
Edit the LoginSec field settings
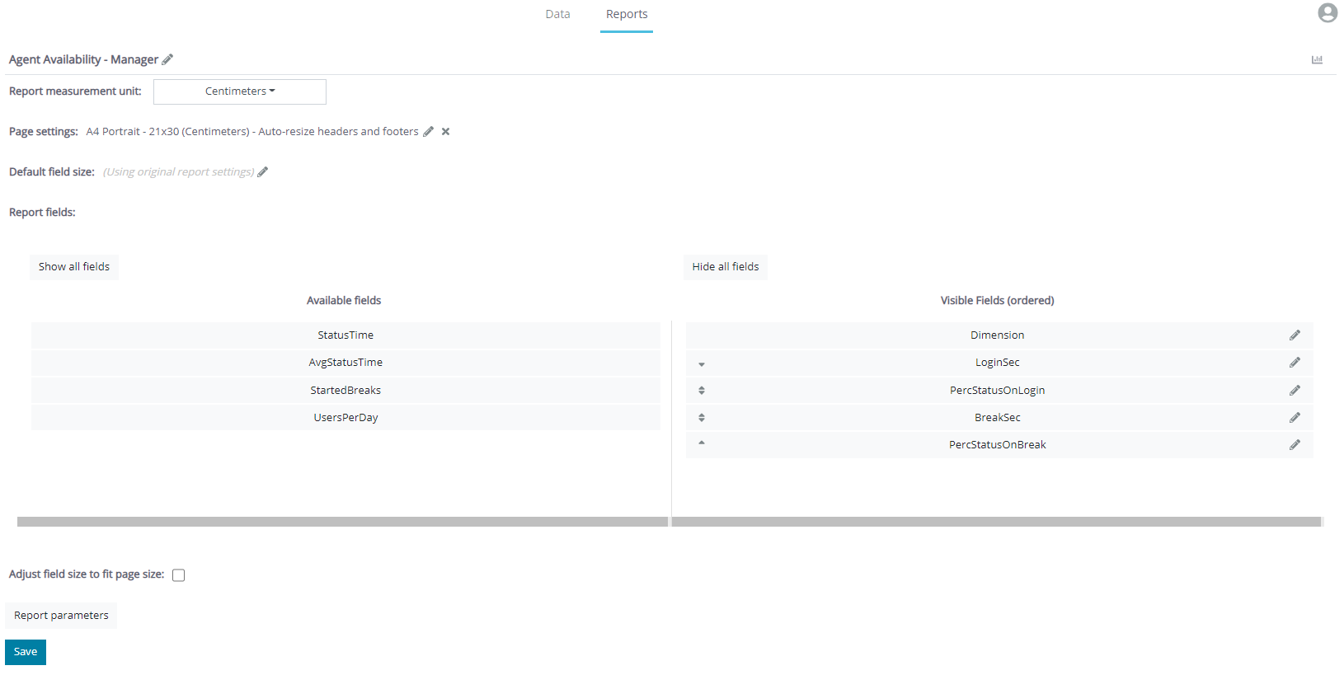[x=1295, y=363]
